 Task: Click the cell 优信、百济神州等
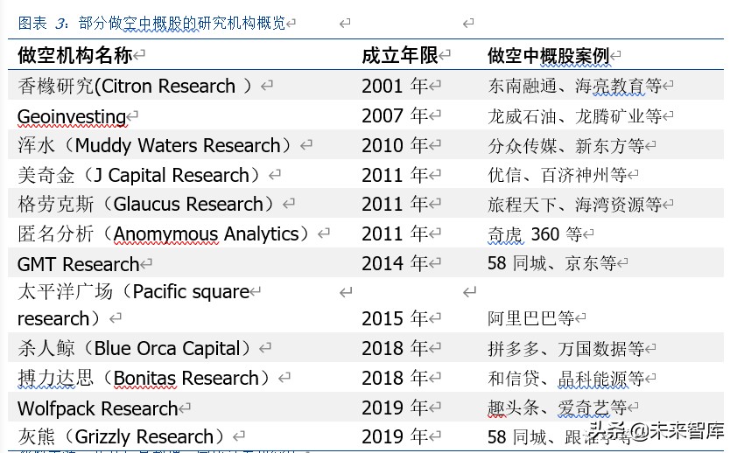557,175
